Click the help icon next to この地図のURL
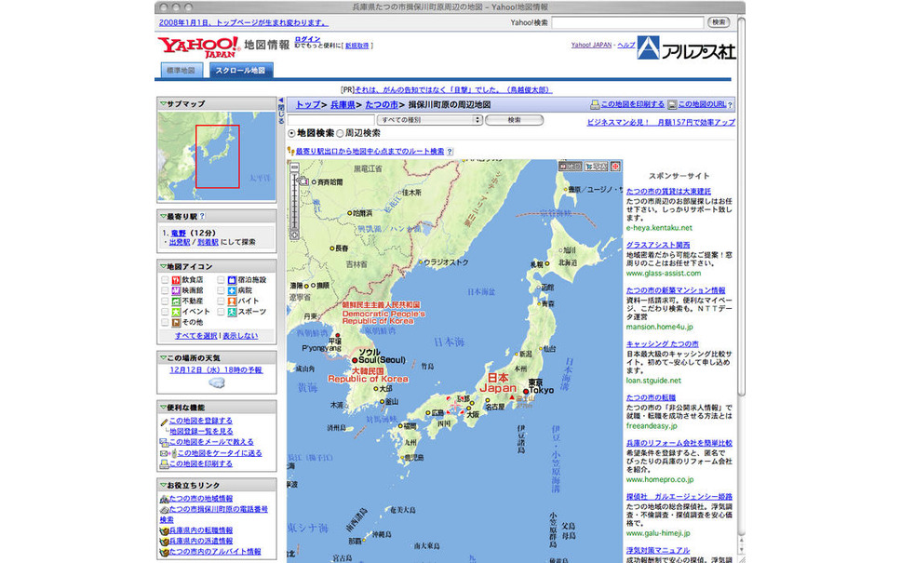This screenshot has width=901, height=563. (731, 105)
